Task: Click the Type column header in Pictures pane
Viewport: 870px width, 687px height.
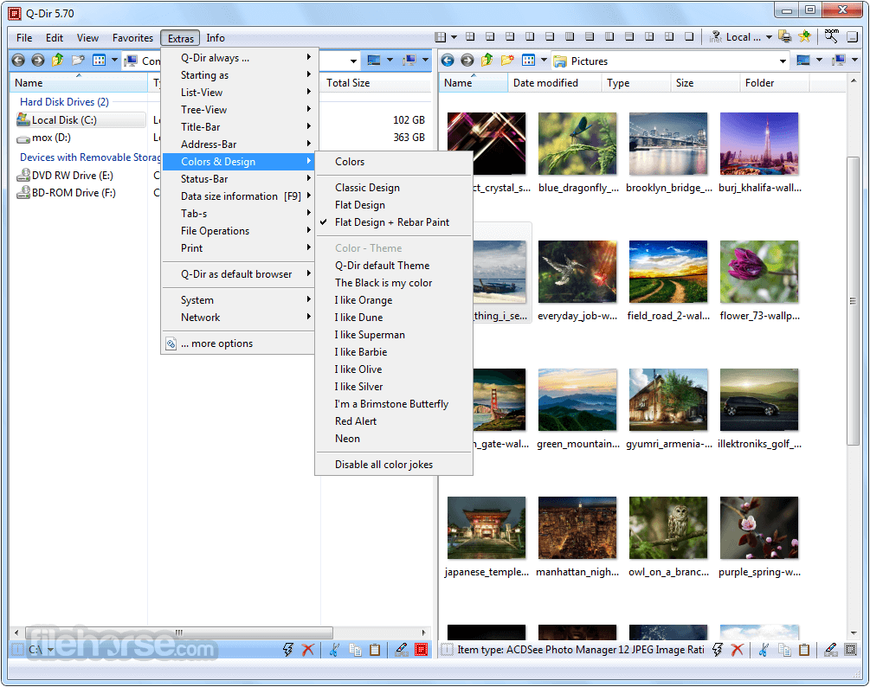Action: pos(636,82)
